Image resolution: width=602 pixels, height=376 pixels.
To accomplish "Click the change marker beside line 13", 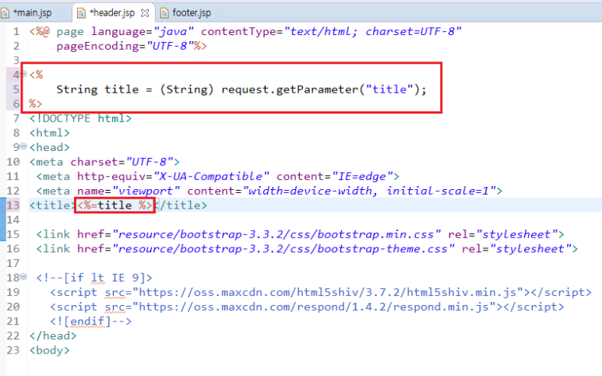I will click(2, 219).
